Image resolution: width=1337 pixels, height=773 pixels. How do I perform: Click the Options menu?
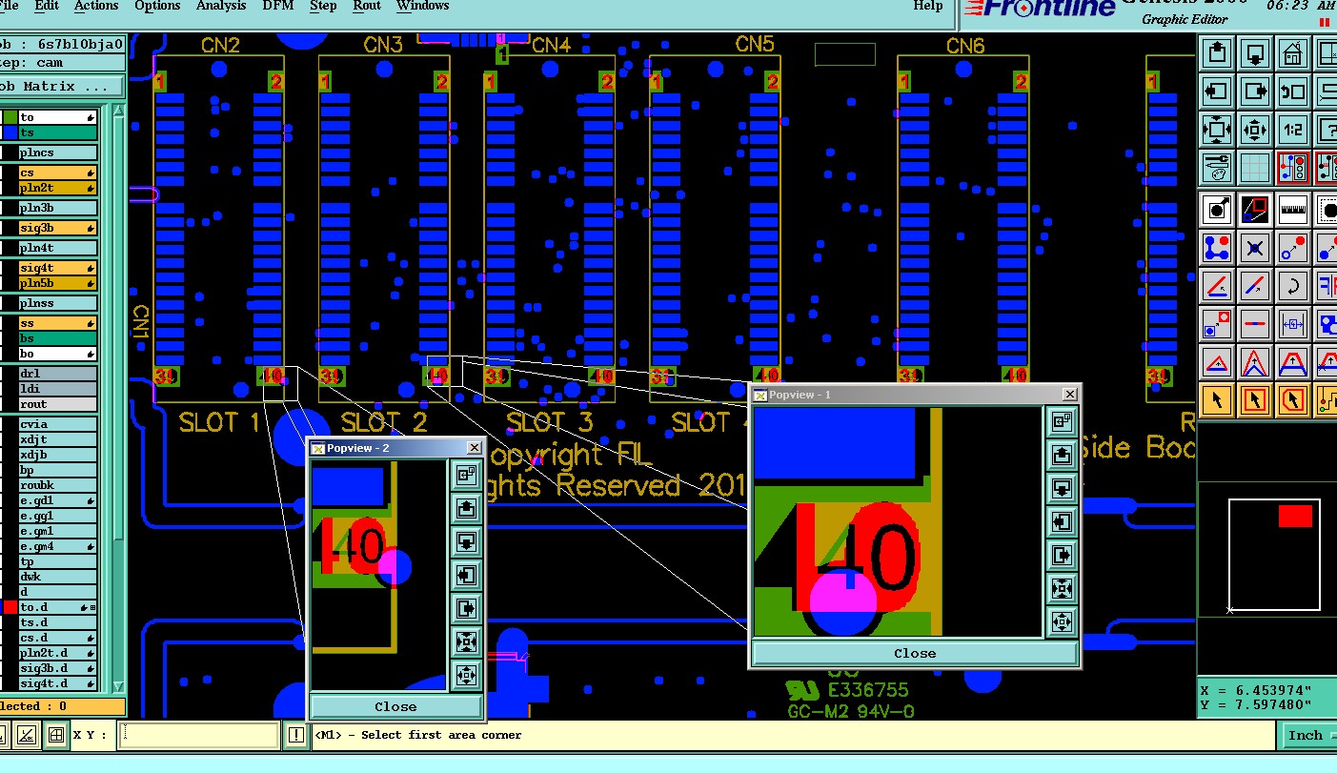point(157,6)
